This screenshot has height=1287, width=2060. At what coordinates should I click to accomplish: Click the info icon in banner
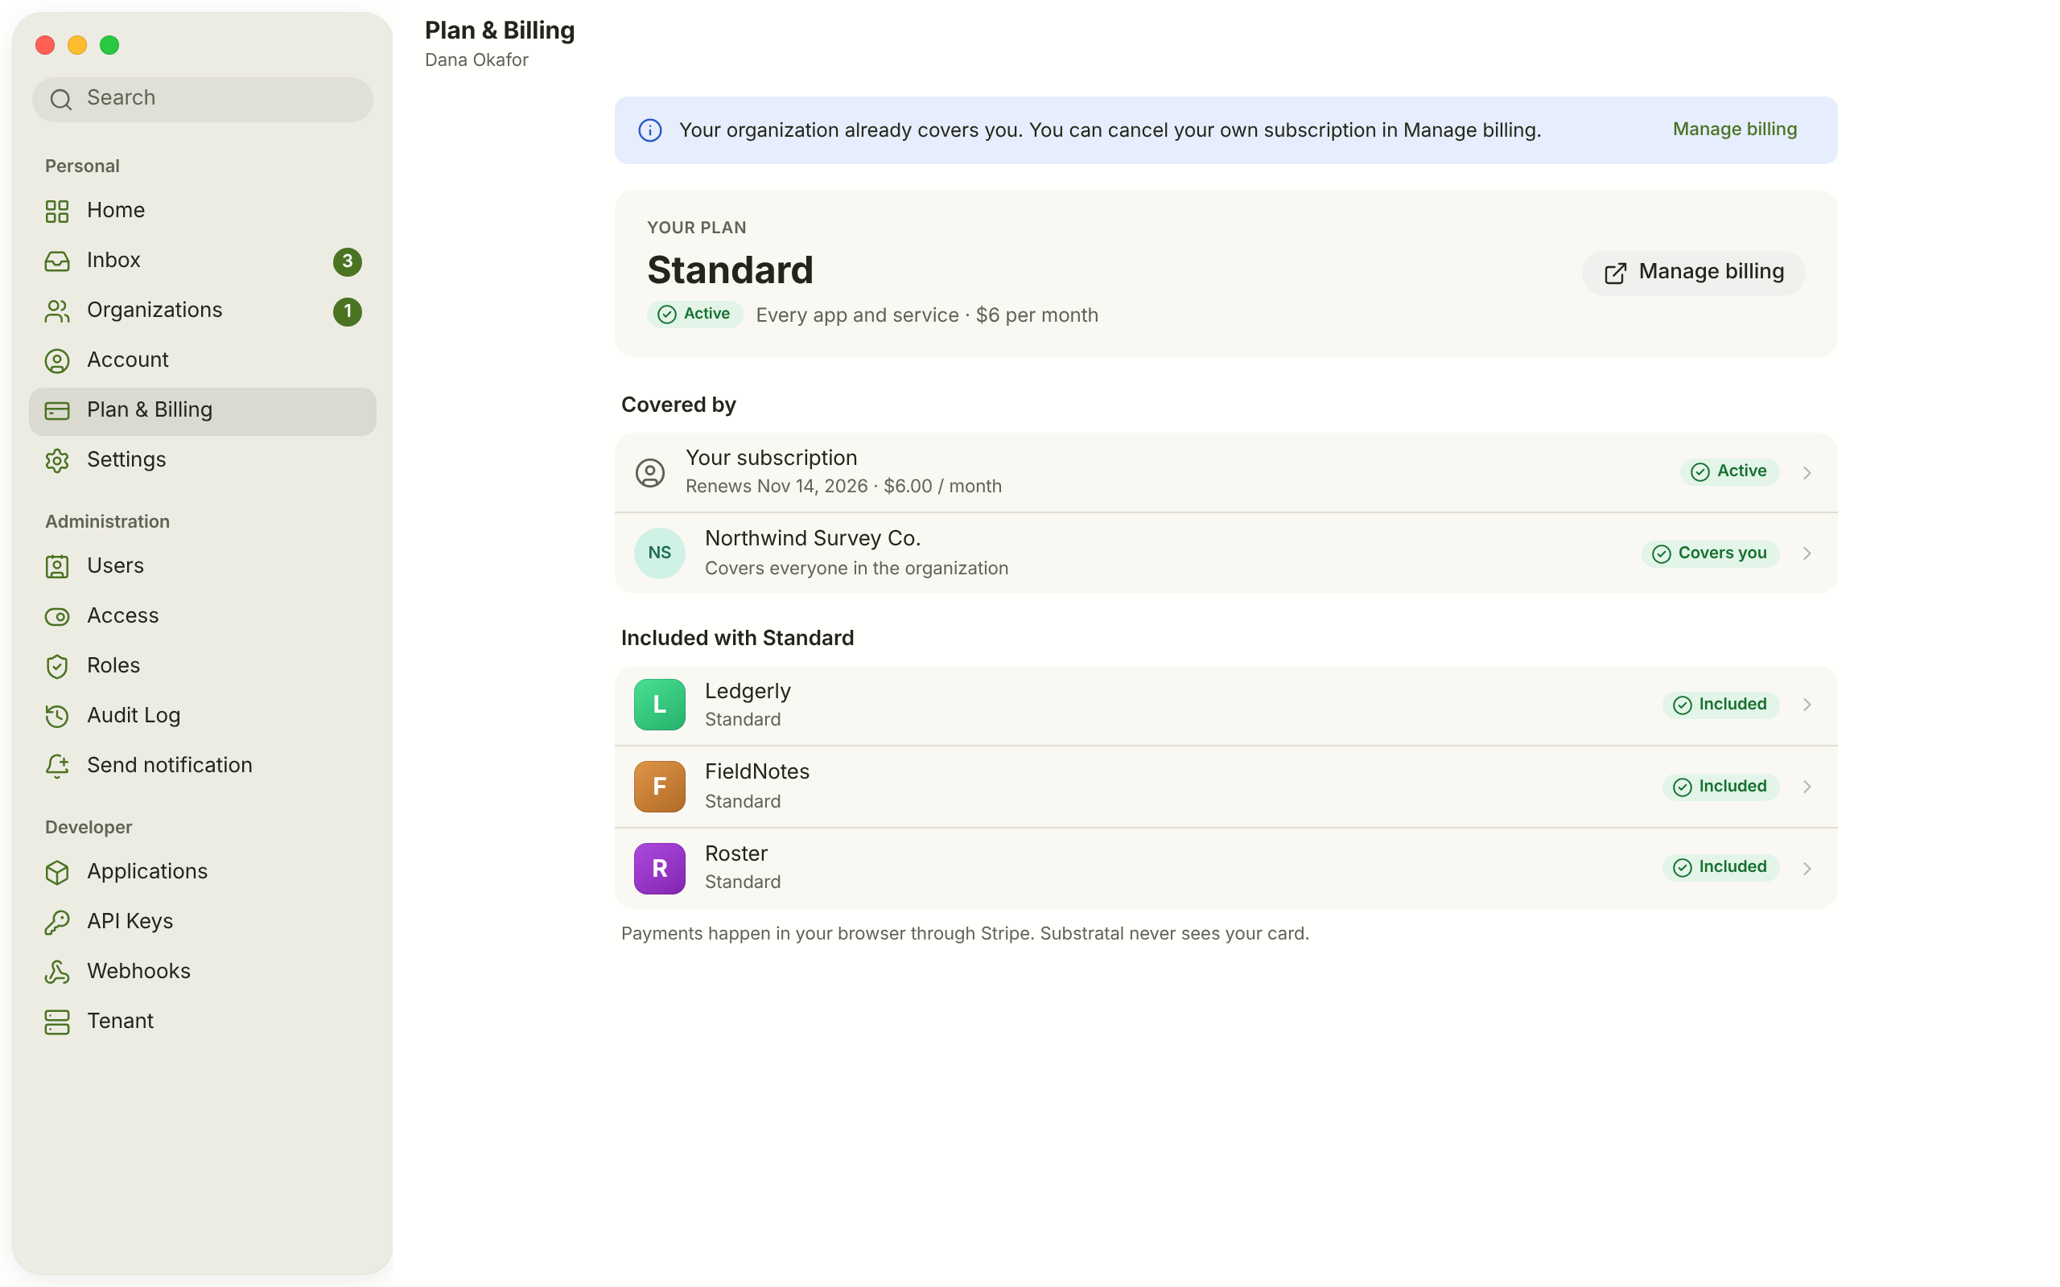650,130
